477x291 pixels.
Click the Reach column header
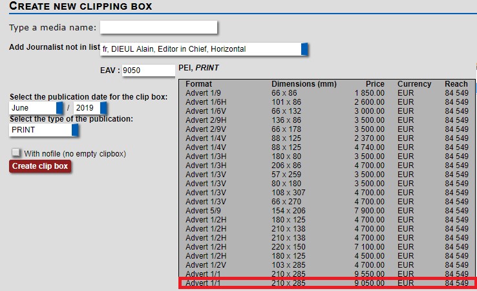(x=456, y=84)
